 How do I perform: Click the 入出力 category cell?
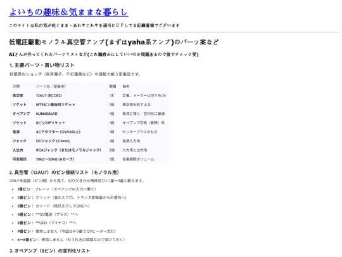[18, 150]
